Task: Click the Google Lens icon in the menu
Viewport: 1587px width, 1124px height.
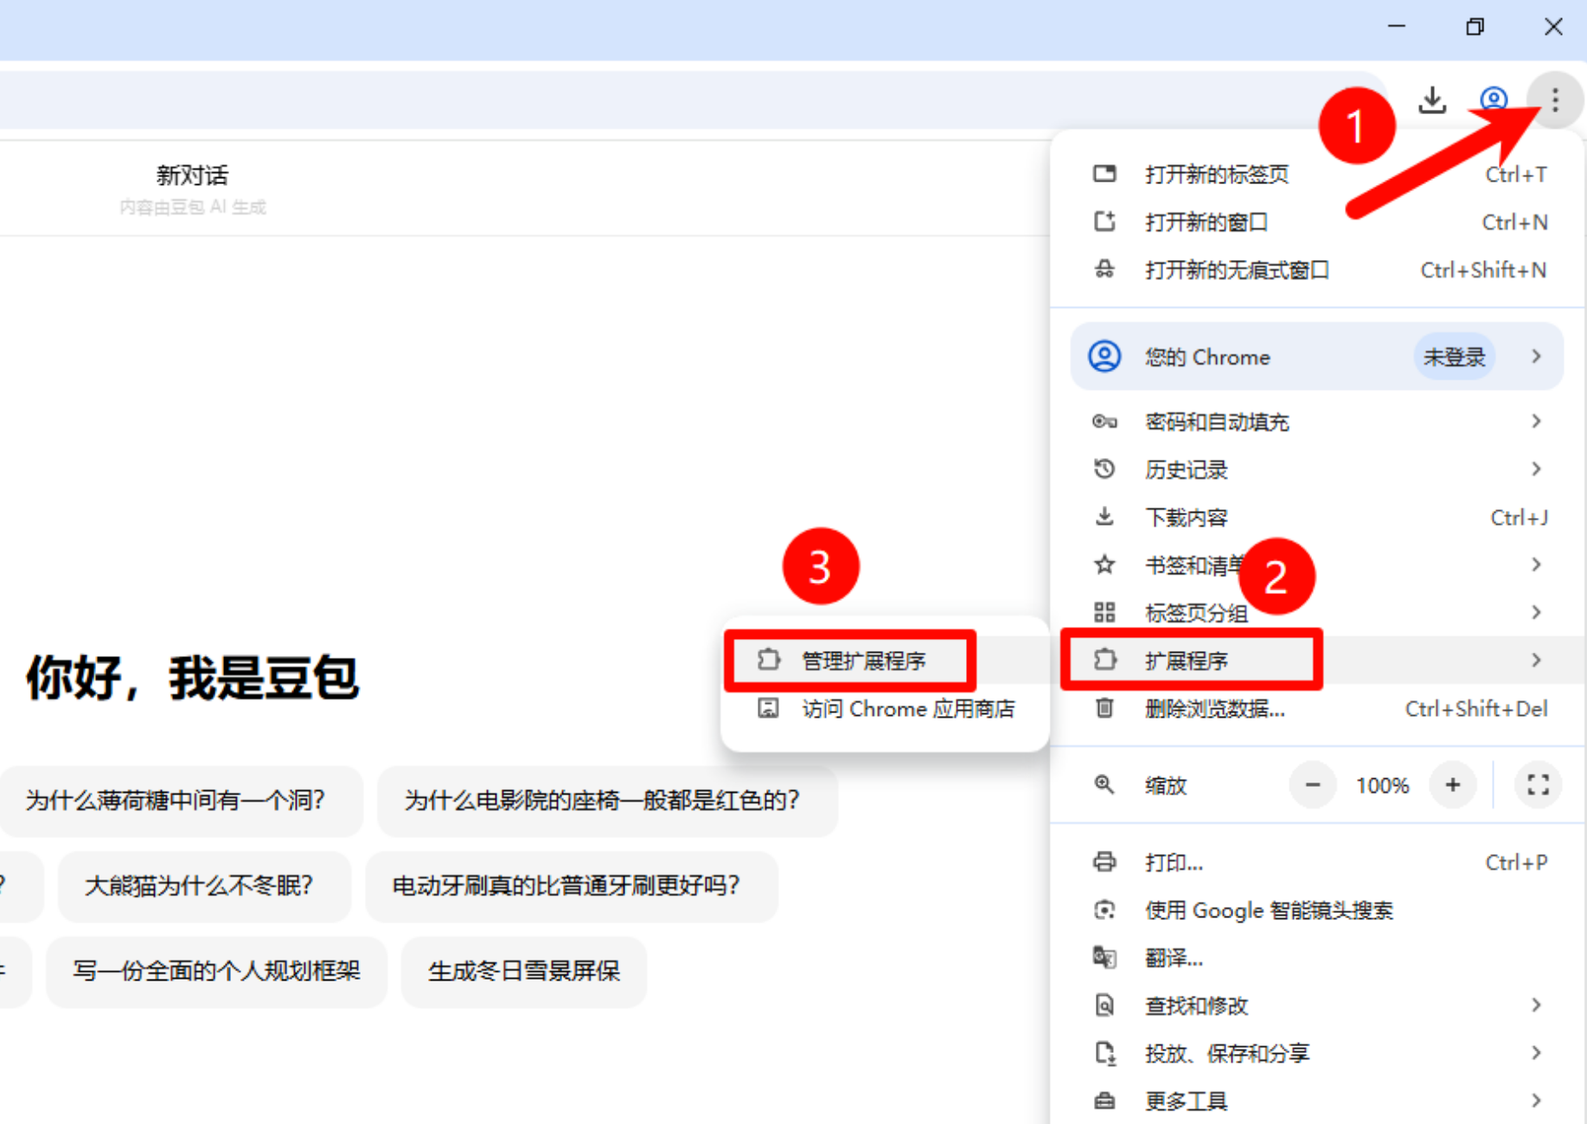Action: click(x=1104, y=910)
